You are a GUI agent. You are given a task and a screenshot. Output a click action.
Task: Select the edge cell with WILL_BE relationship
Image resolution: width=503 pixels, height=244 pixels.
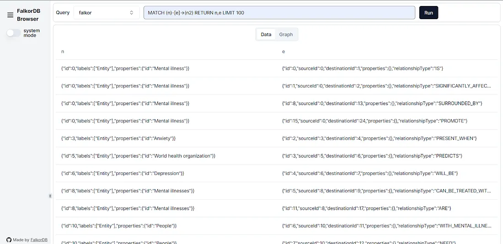(369, 174)
